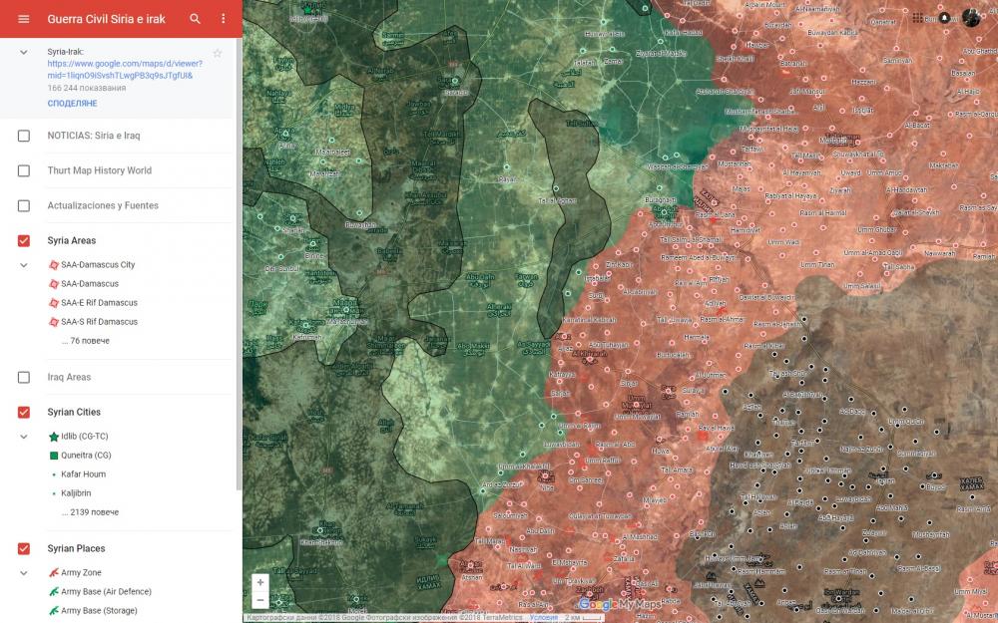Select SAA-Damascus City in the layer list
The image size is (998, 623).
[x=98, y=265]
